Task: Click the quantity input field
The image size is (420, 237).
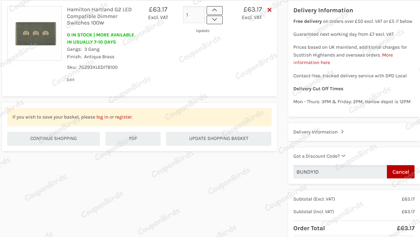Action: pos(194,15)
